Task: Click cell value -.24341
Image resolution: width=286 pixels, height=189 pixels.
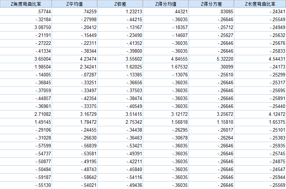Action: point(277,12)
